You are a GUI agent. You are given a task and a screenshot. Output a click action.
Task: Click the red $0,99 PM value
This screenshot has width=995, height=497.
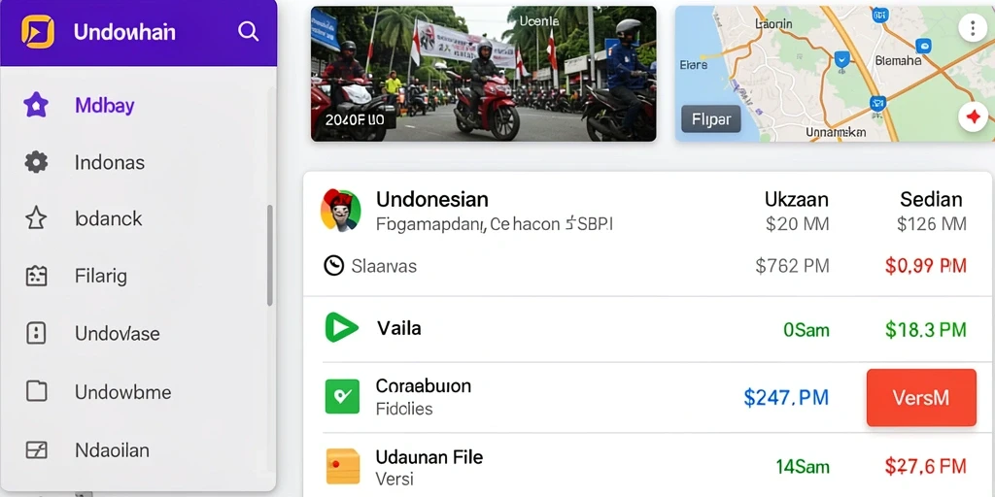coord(925,266)
